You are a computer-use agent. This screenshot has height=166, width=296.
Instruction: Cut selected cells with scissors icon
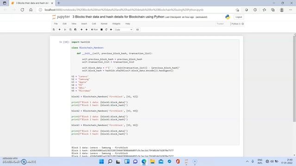[x=65, y=30]
